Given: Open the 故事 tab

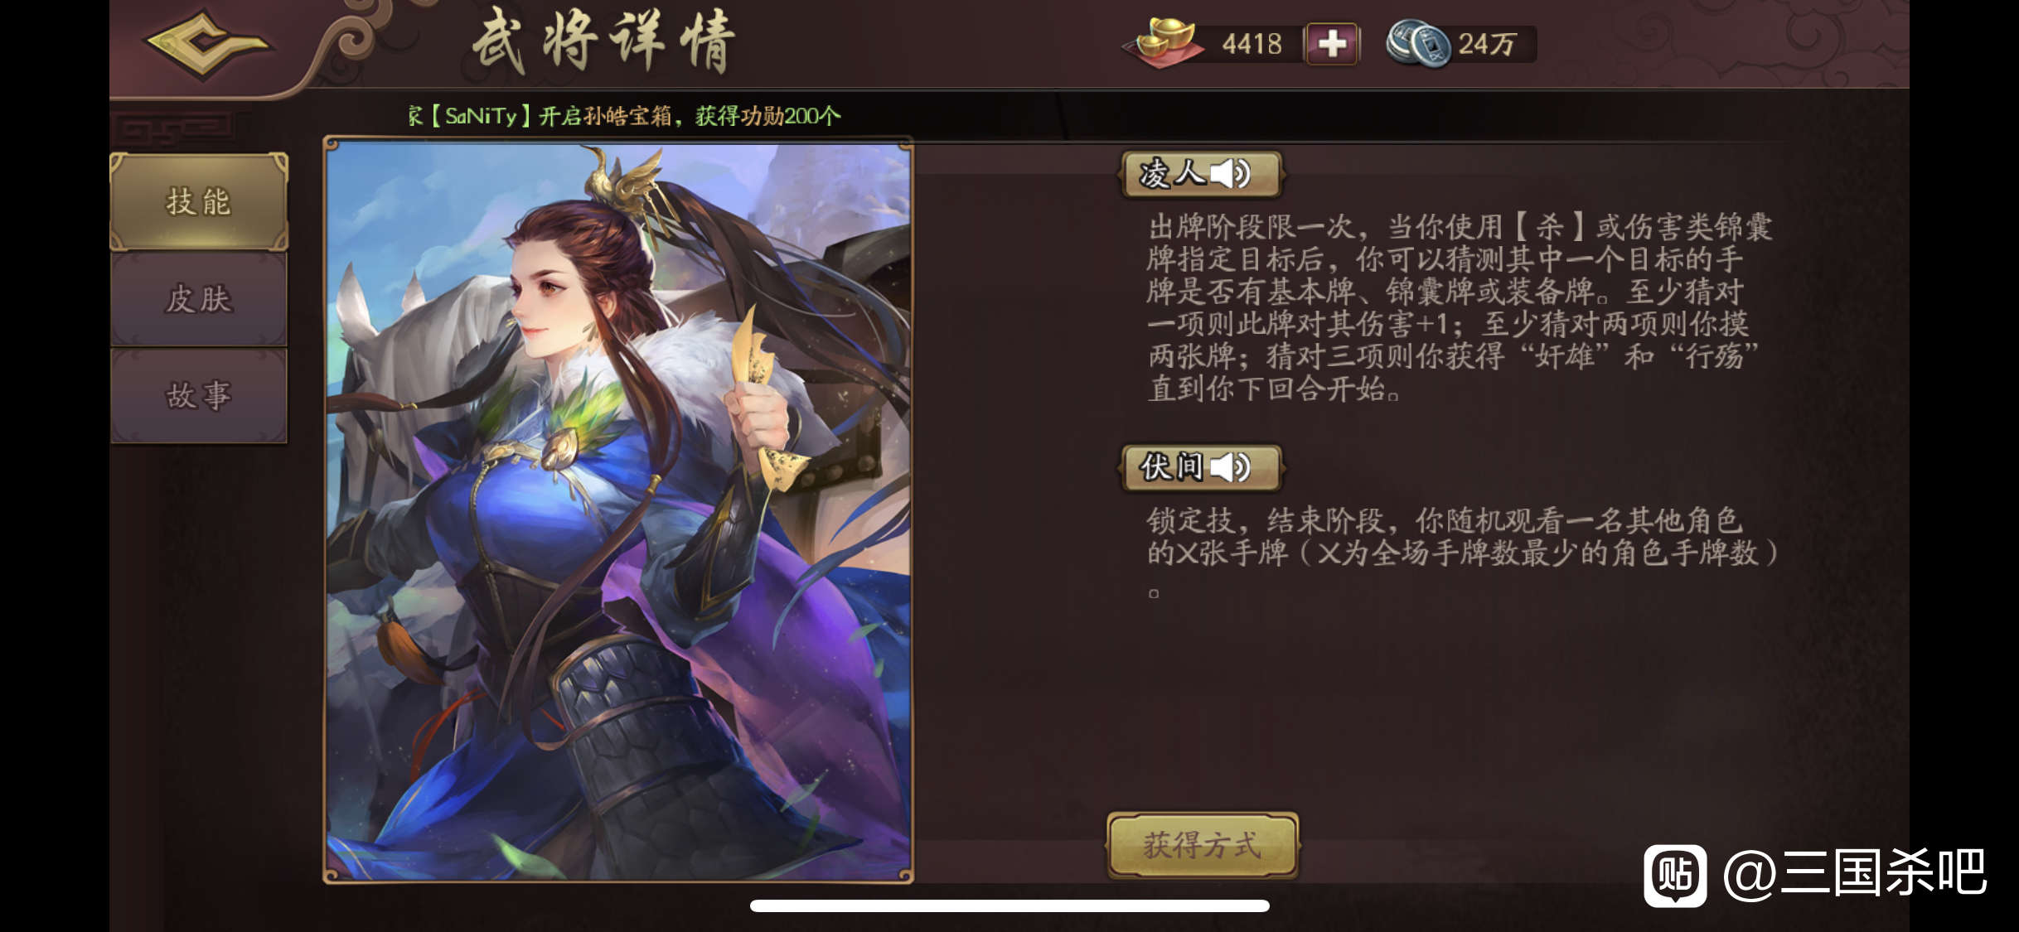Looking at the screenshot, I should tap(199, 395).
